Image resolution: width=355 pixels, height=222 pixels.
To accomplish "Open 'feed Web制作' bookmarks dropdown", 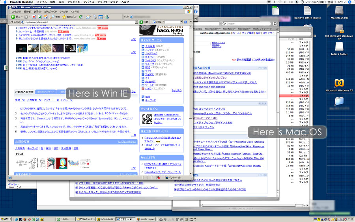I will point(213,29).
